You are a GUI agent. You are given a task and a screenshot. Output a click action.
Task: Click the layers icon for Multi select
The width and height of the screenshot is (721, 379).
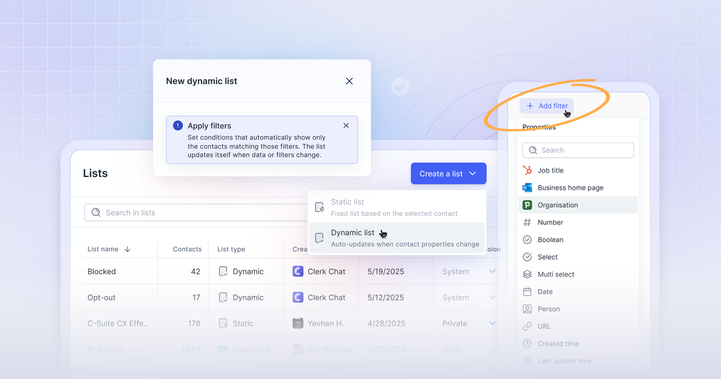(527, 274)
